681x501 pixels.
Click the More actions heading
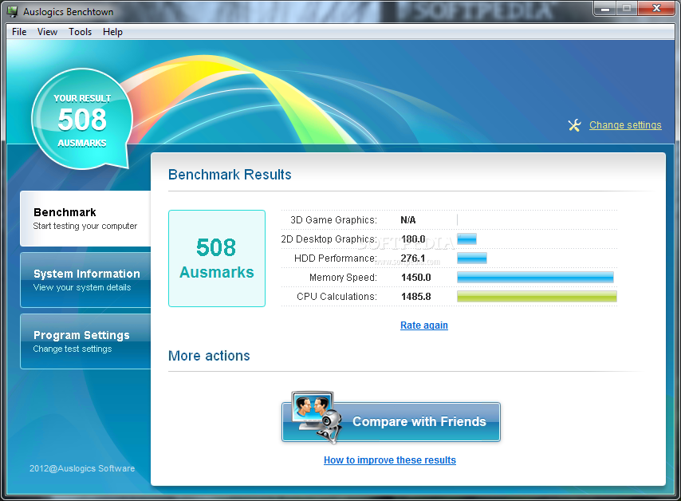point(209,356)
